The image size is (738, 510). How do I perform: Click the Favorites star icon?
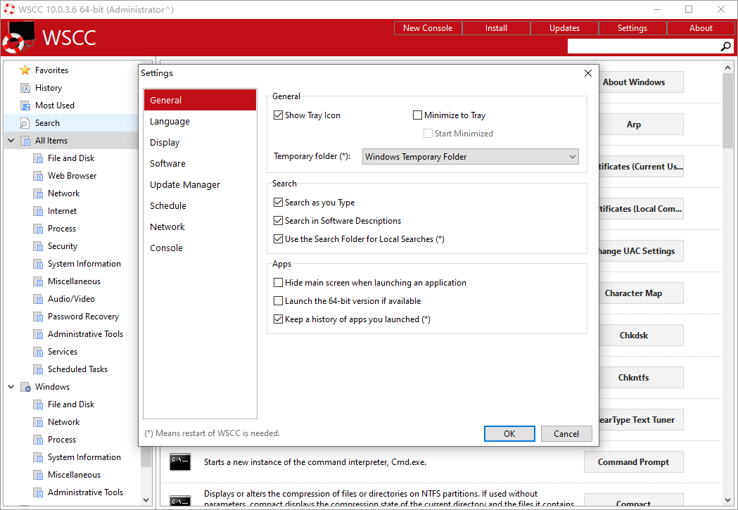pos(25,70)
